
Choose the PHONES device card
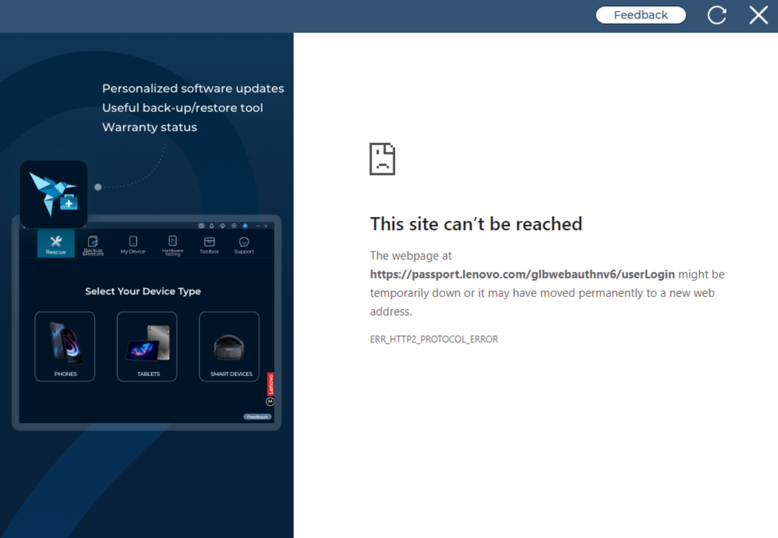(x=65, y=346)
